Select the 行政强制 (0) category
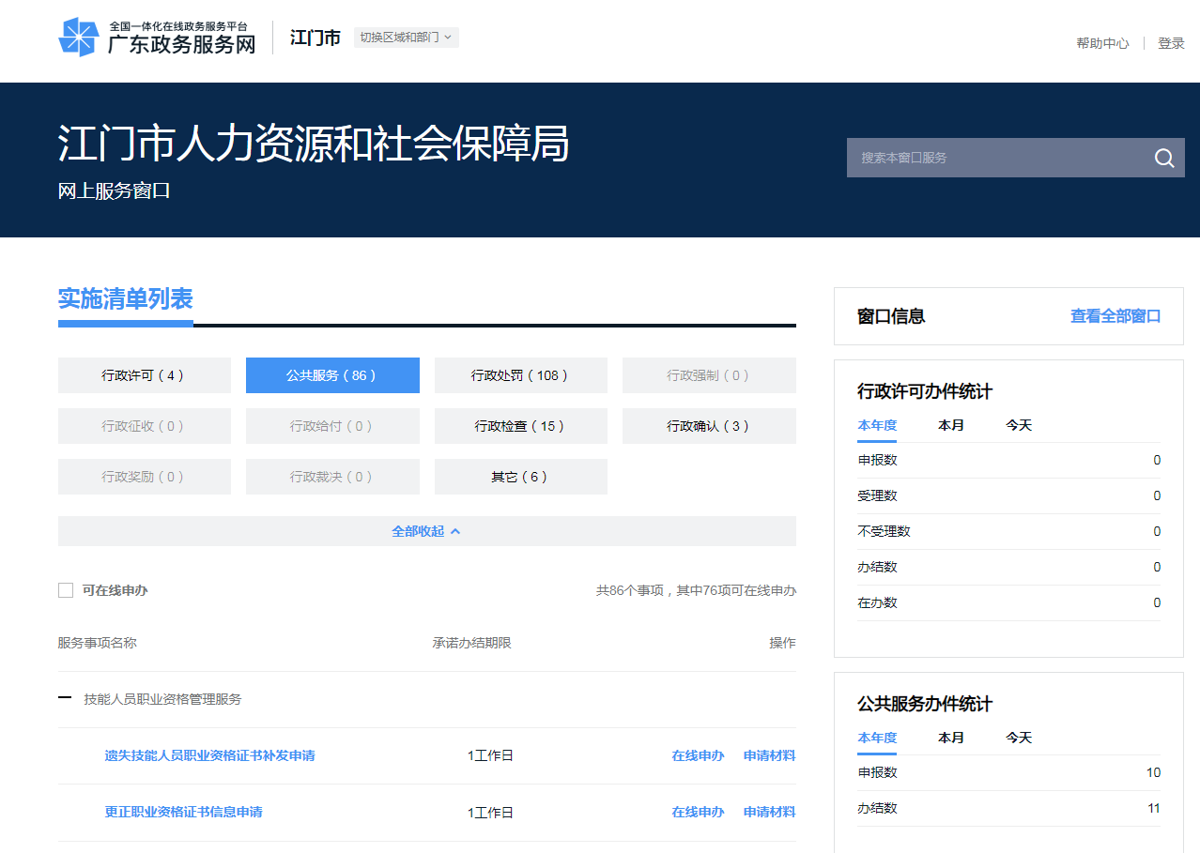 [709, 375]
